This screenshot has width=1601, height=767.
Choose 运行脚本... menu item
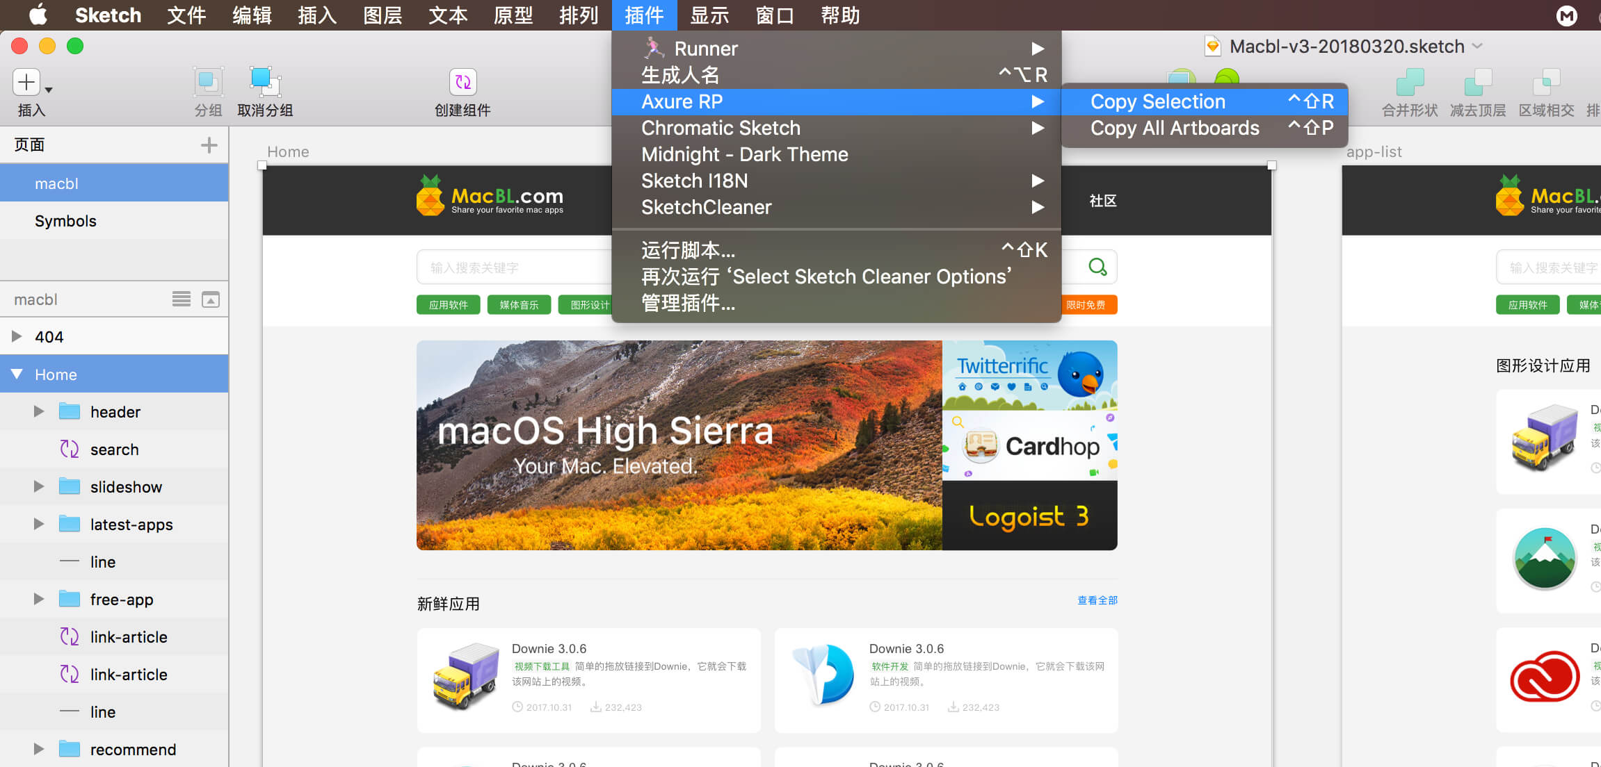pos(836,250)
